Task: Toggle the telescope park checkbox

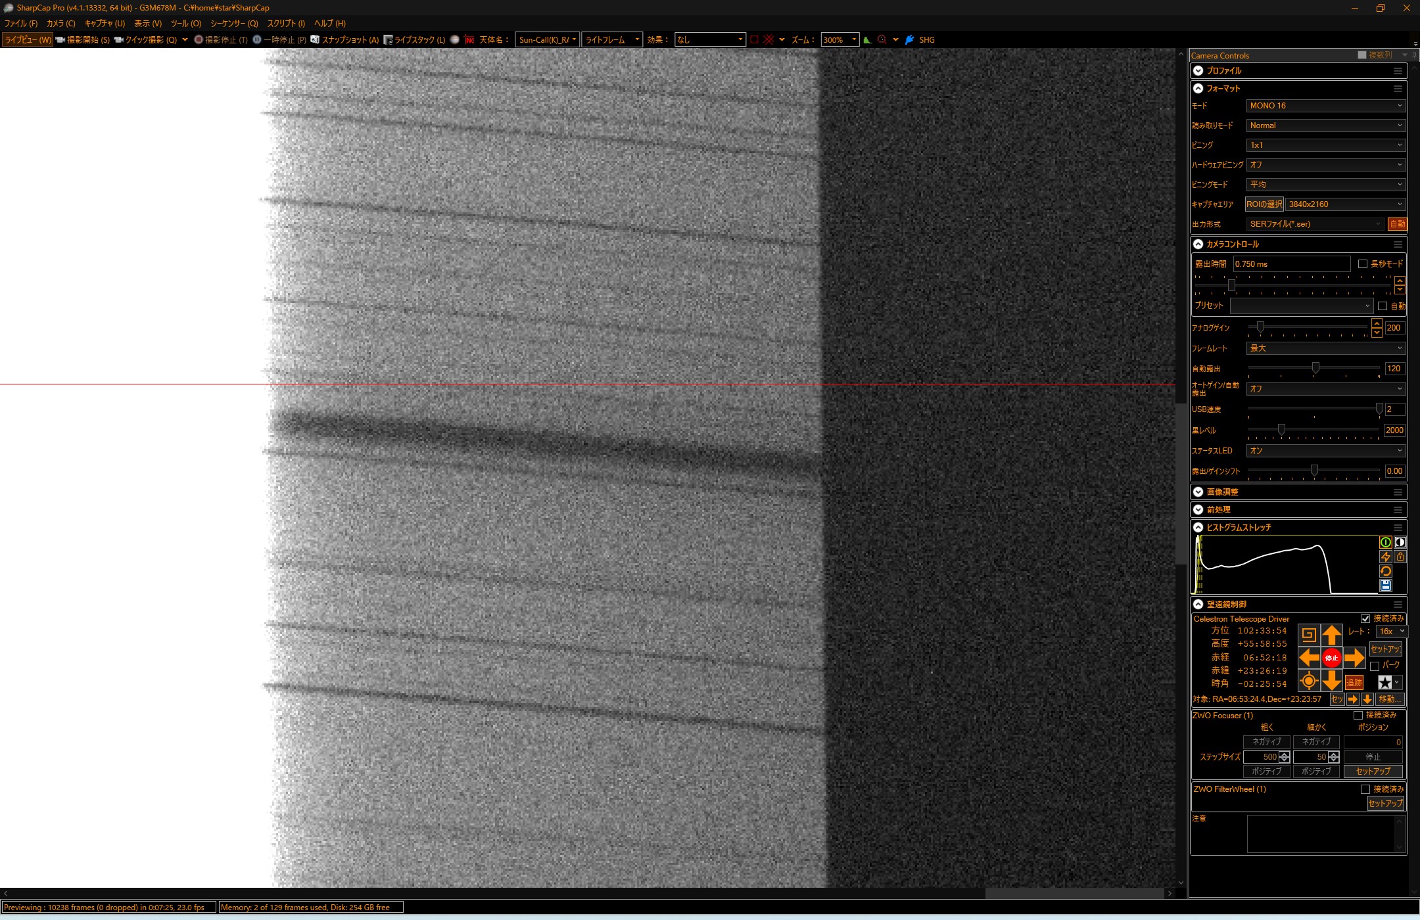Action: coord(1375,666)
